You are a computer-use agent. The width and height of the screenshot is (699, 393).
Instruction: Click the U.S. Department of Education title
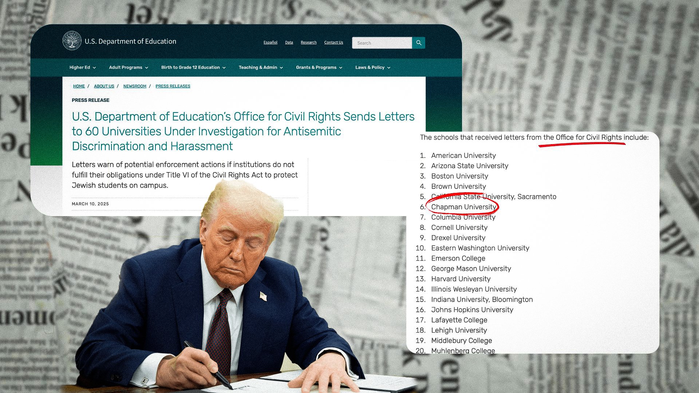[x=130, y=41]
